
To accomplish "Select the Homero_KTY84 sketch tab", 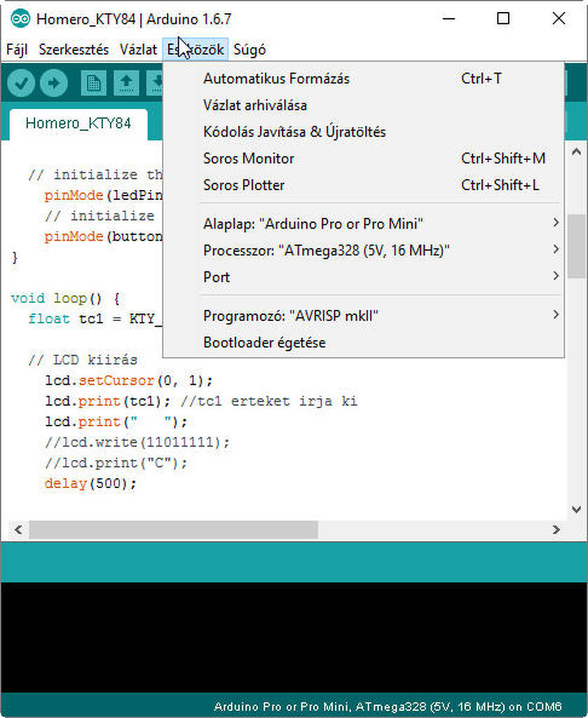I will pyautogui.click(x=78, y=123).
